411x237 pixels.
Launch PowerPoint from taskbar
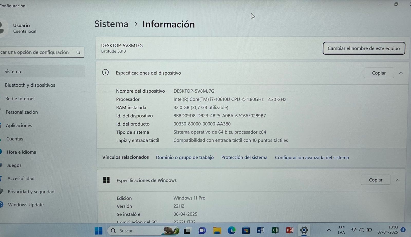289,230
